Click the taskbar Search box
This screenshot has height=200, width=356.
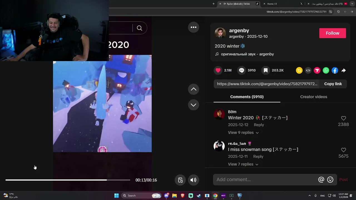[142, 196]
